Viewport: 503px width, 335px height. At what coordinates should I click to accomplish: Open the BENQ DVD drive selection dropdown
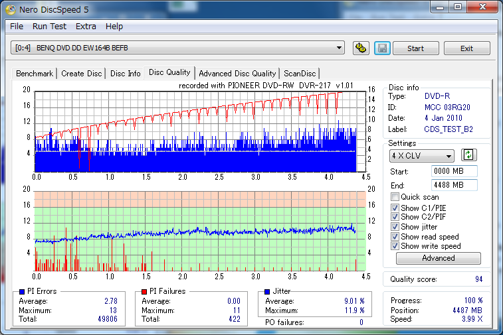pos(178,48)
